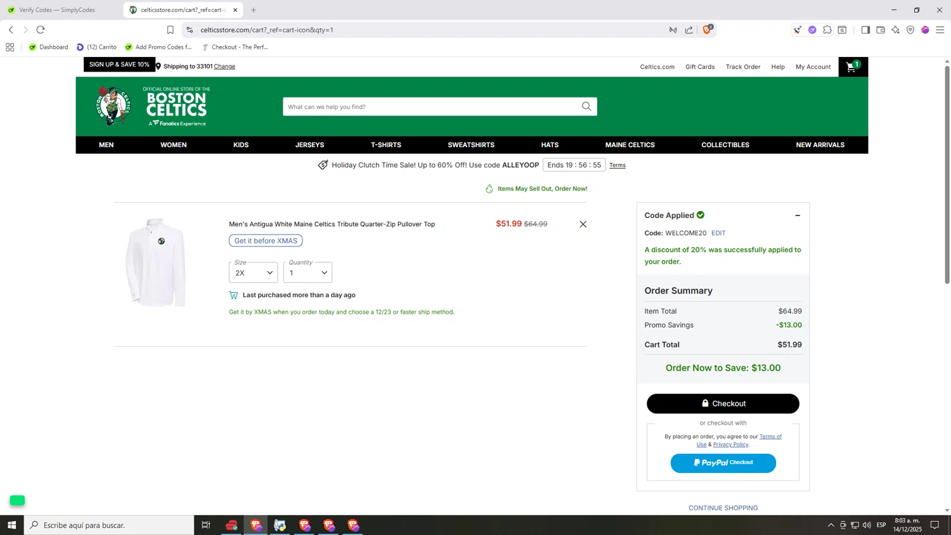Collapse the Code Applied section
951x535 pixels.
(798, 216)
